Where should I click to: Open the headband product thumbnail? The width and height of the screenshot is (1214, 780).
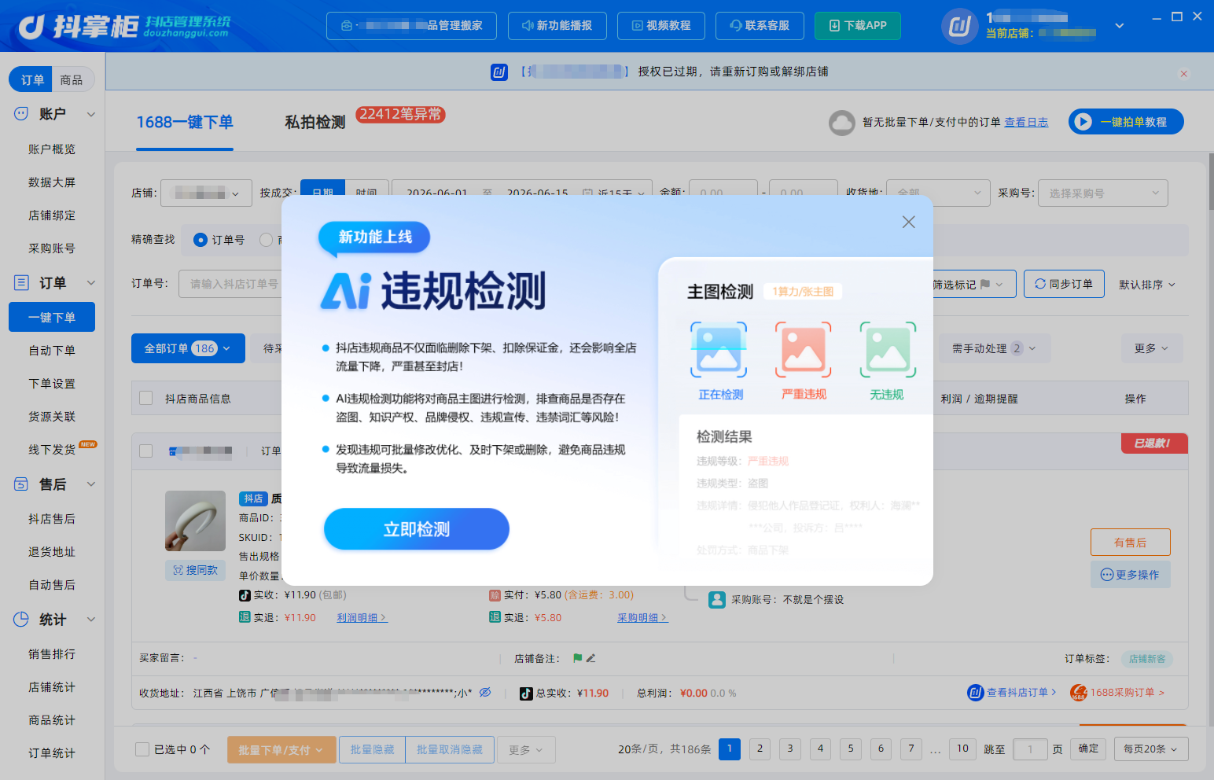[x=196, y=521]
